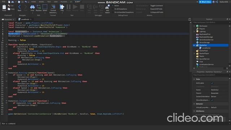Click Toggle Comment action

[x=157, y=6]
